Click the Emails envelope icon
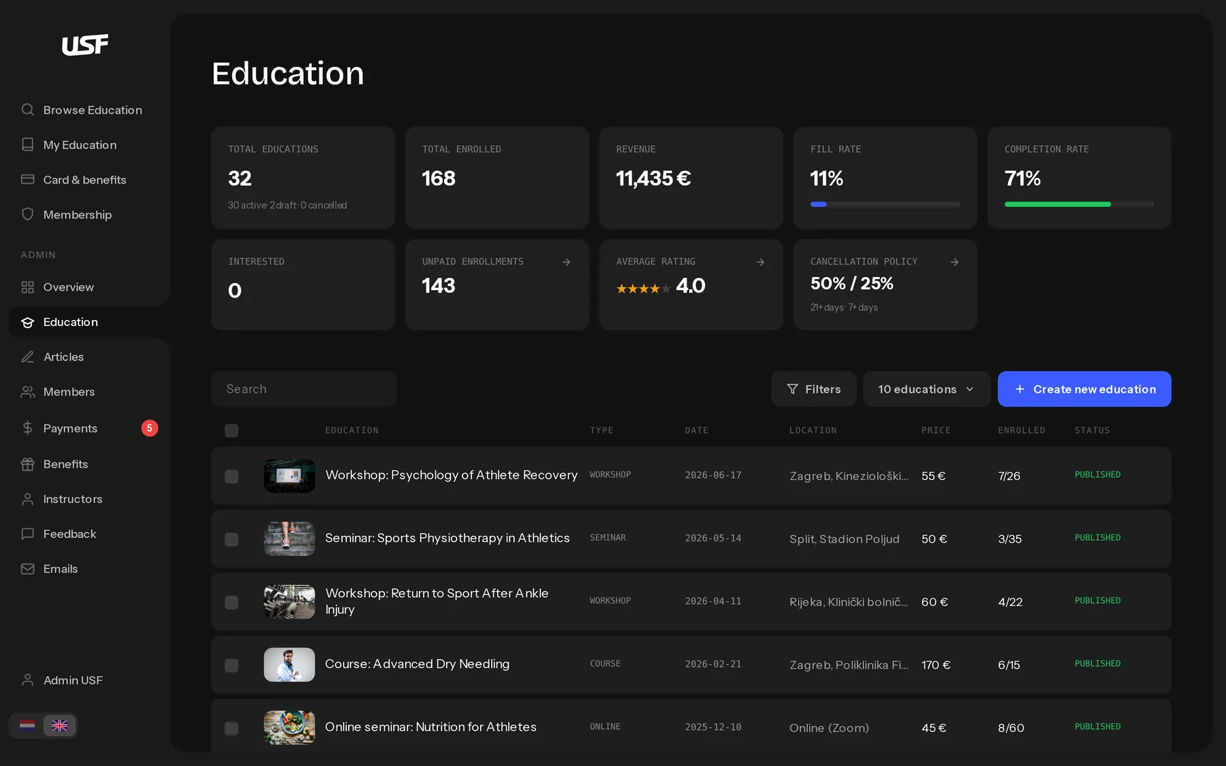The image size is (1226, 766). 27,569
